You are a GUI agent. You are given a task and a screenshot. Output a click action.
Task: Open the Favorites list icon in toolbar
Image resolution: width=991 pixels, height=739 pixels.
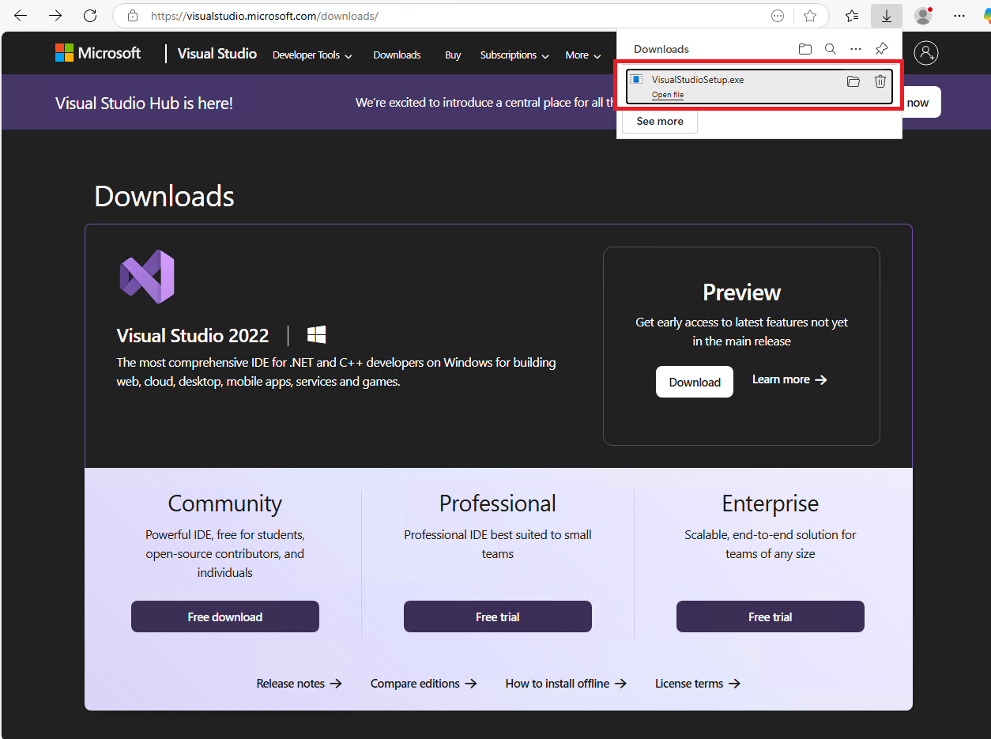coord(852,16)
